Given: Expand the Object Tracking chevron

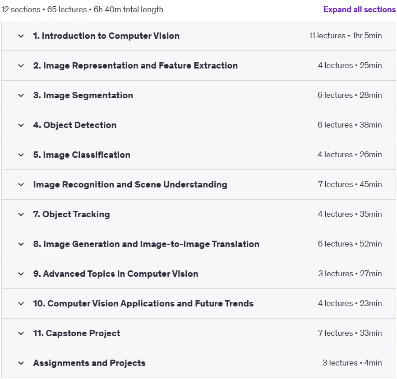Looking at the screenshot, I should click(x=21, y=215).
